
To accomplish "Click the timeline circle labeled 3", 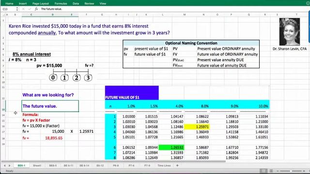I will pyautogui.click(x=88, y=77).
